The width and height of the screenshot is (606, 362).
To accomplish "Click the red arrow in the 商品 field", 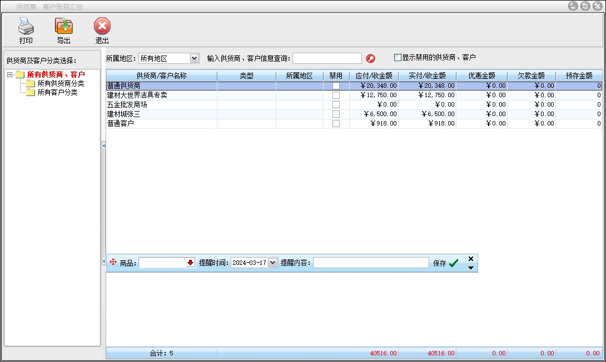I will tap(190, 263).
